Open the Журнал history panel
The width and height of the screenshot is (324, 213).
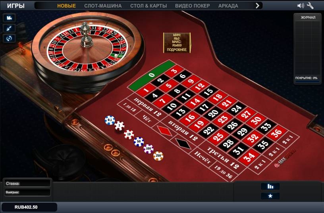308,17
